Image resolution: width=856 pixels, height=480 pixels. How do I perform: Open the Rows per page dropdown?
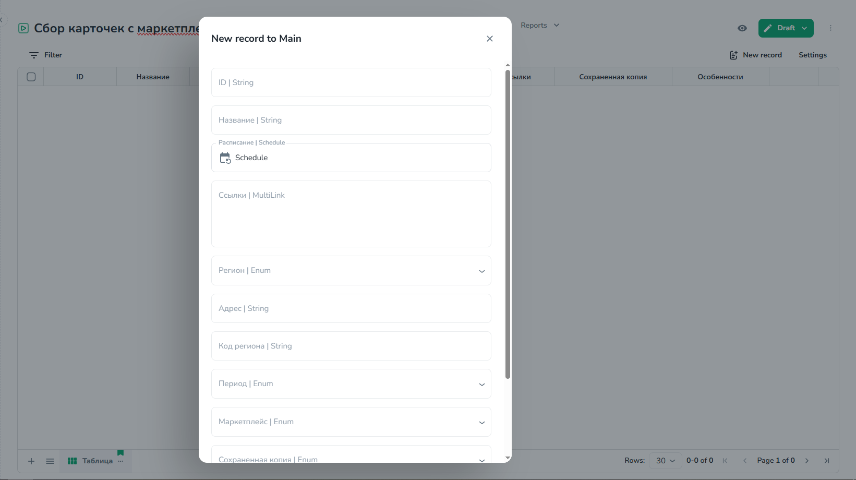(665, 461)
